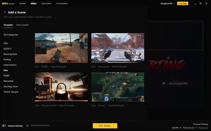The image size is (211, 131).
Task: Choose the Live - PUBG template thumbnail
Action: point(61,48)
